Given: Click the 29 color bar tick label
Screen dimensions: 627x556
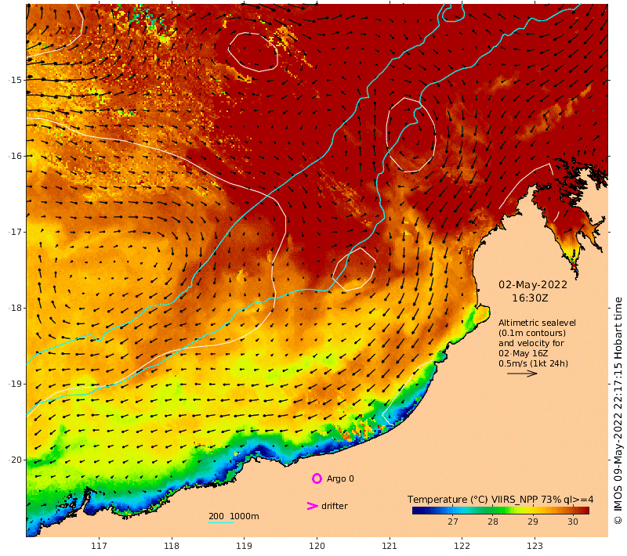Looking at the screenshot, I should (x=533, y=522).
